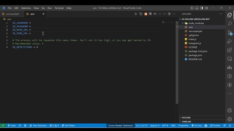Open the Extensions view
The width and height of the screenshot is (234, 131).
coord(230,50)
